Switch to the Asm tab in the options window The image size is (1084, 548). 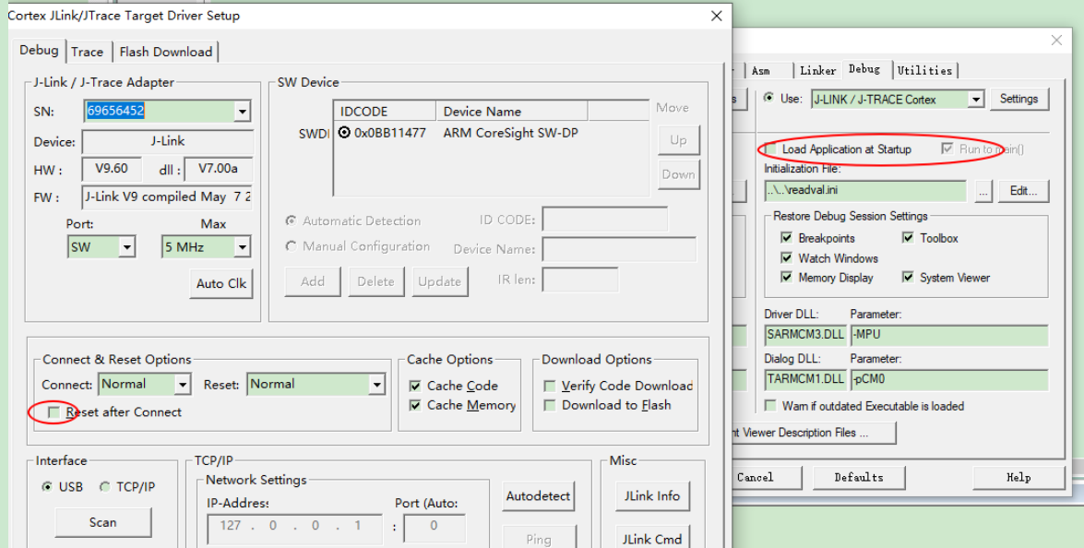click(x=760, y=70)
